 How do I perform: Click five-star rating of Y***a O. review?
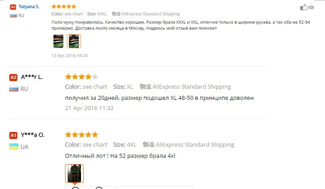point(81,135)
